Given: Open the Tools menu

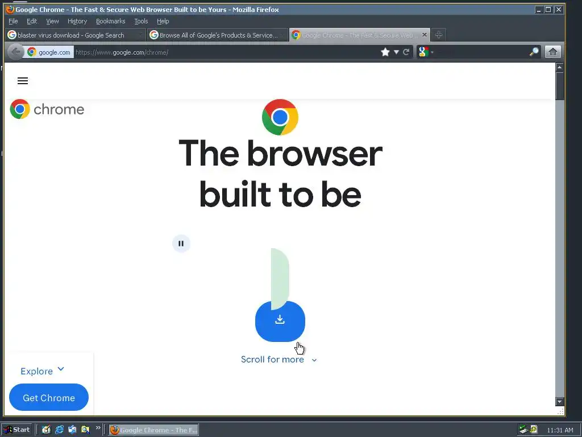Looking at the screenshot, I should pyautogui.click(x=141, y=21).
